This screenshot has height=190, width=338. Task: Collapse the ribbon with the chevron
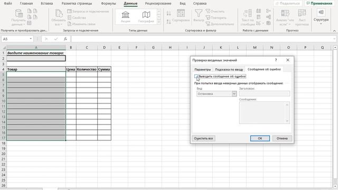(334, 31)
